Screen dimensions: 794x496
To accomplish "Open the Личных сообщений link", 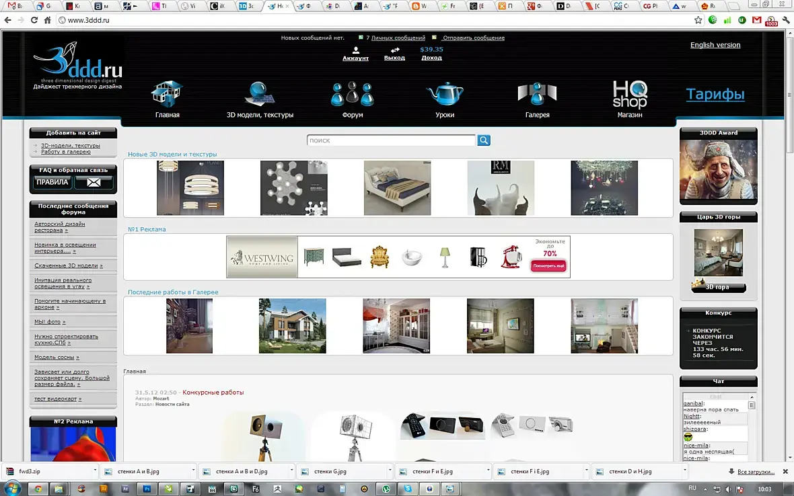I will (398, 38).
